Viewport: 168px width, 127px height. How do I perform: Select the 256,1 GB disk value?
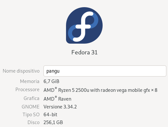53,122
